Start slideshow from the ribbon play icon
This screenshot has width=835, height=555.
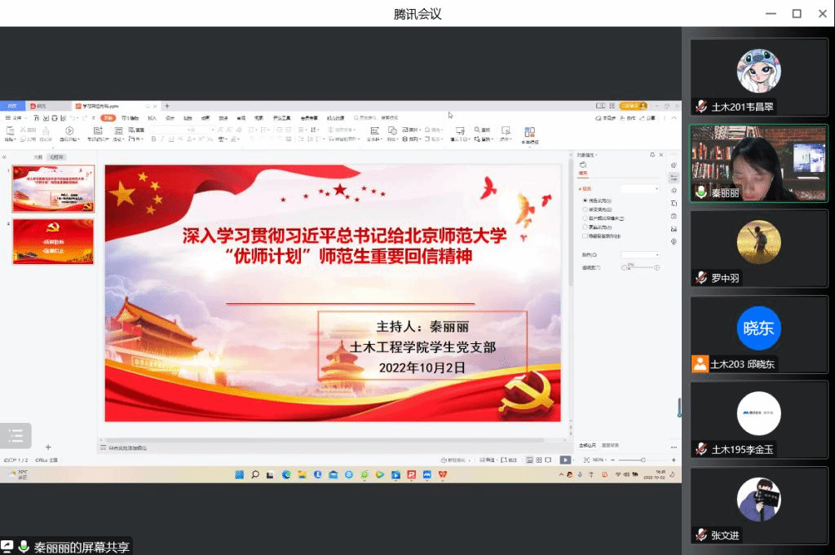point(69,130)
